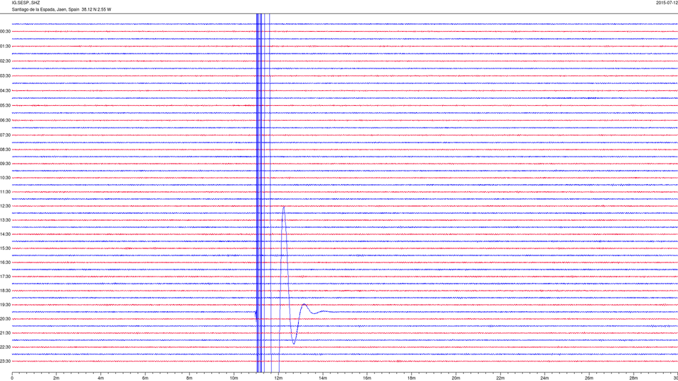Click the 14m tick label on the axis

[x=323, y=378]
